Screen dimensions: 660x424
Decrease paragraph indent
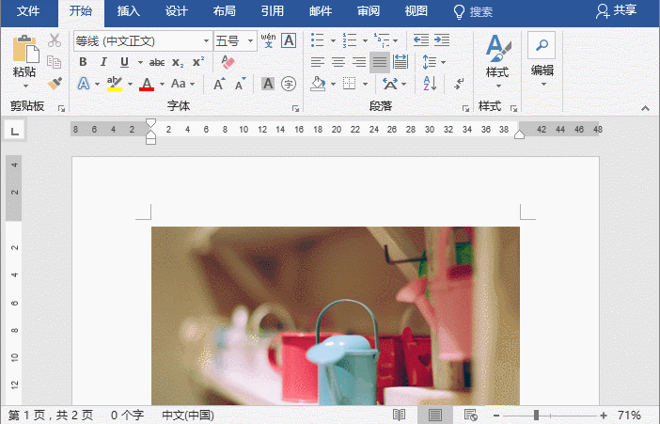pyautogui.click(x=420, y=40)
